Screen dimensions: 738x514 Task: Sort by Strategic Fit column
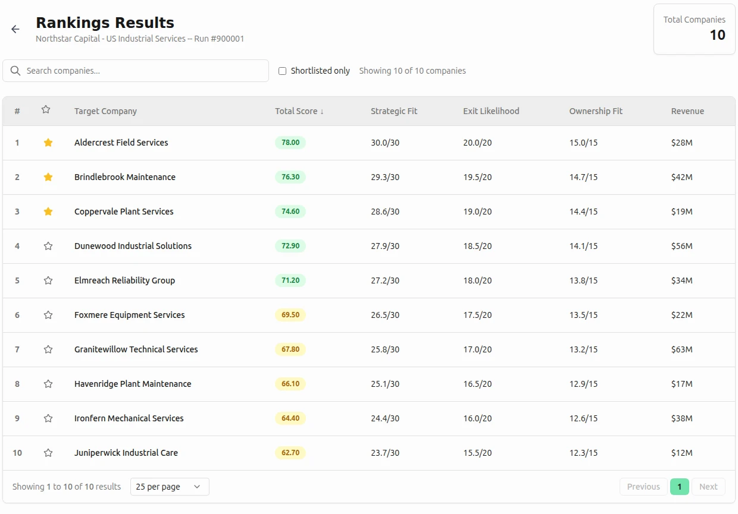pyautogui.click(x=394, y=111)
